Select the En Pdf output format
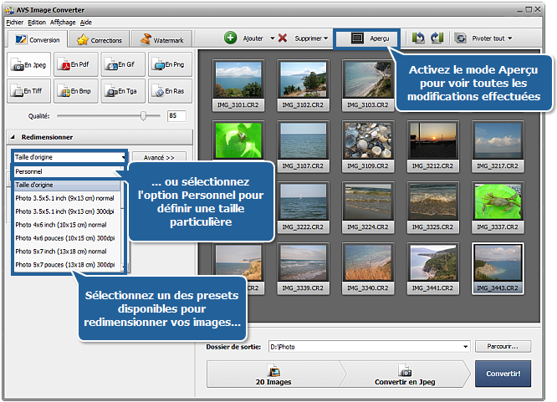The width and height of the screenshot is (557, 402). point(75,64)
